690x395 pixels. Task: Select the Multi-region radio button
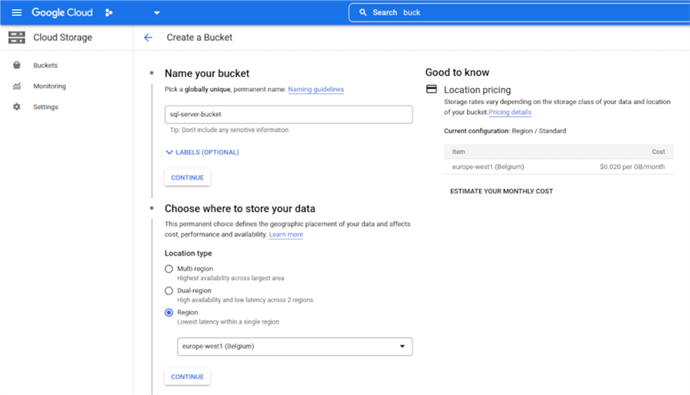pos(169,269)
